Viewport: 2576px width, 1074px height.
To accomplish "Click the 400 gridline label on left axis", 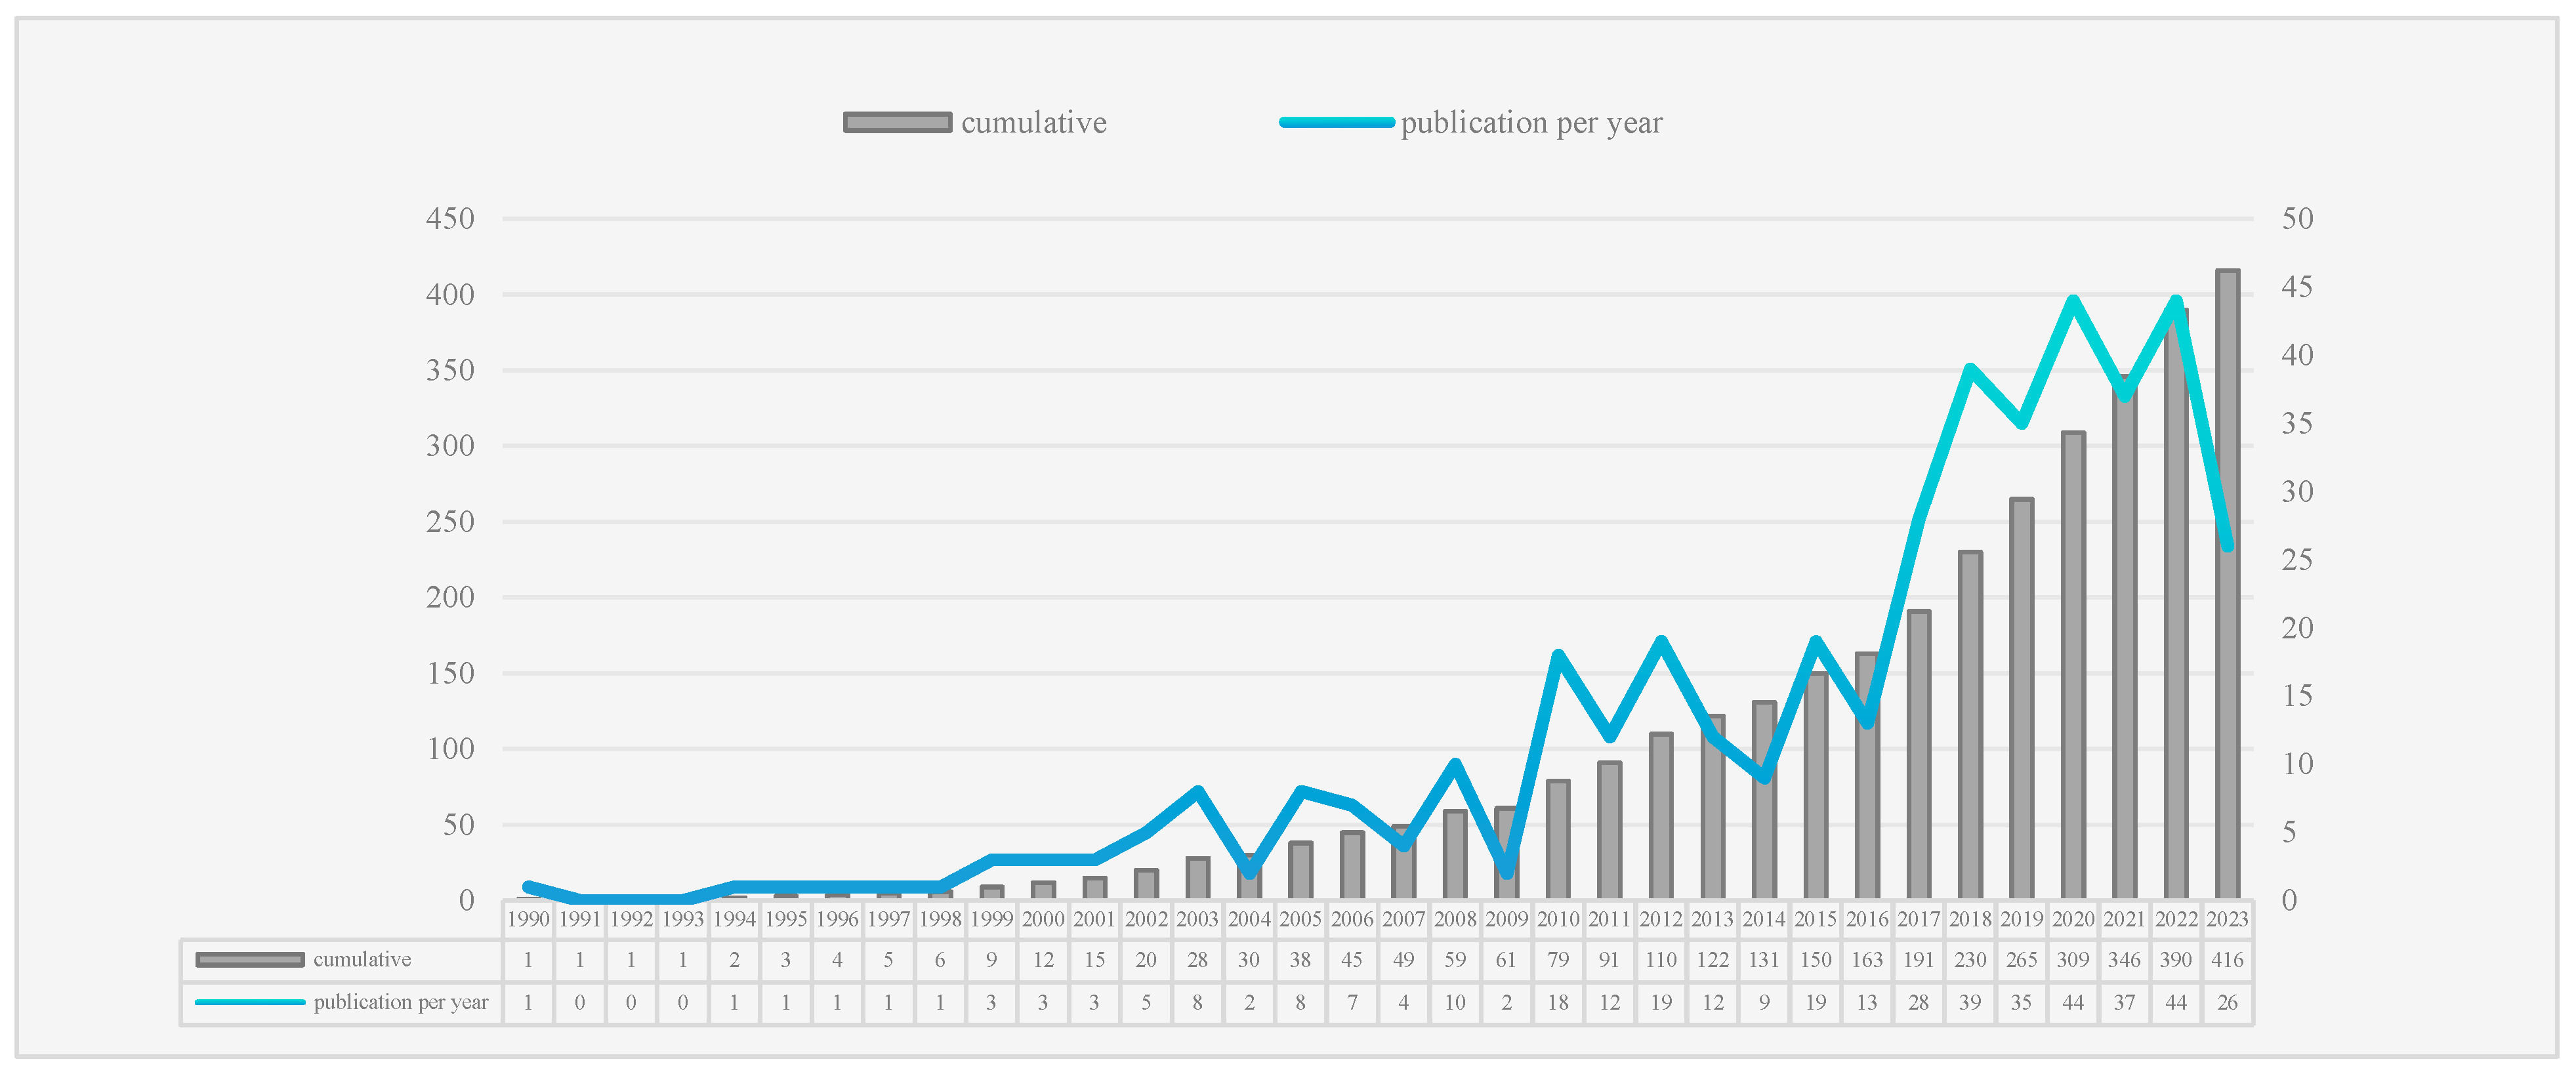I will tap(450, 295).
